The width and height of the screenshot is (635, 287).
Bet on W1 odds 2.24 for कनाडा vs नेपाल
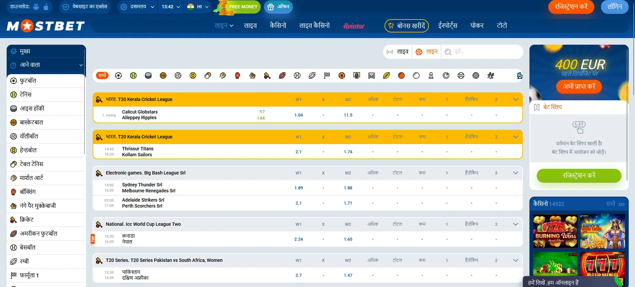[298, 239]
